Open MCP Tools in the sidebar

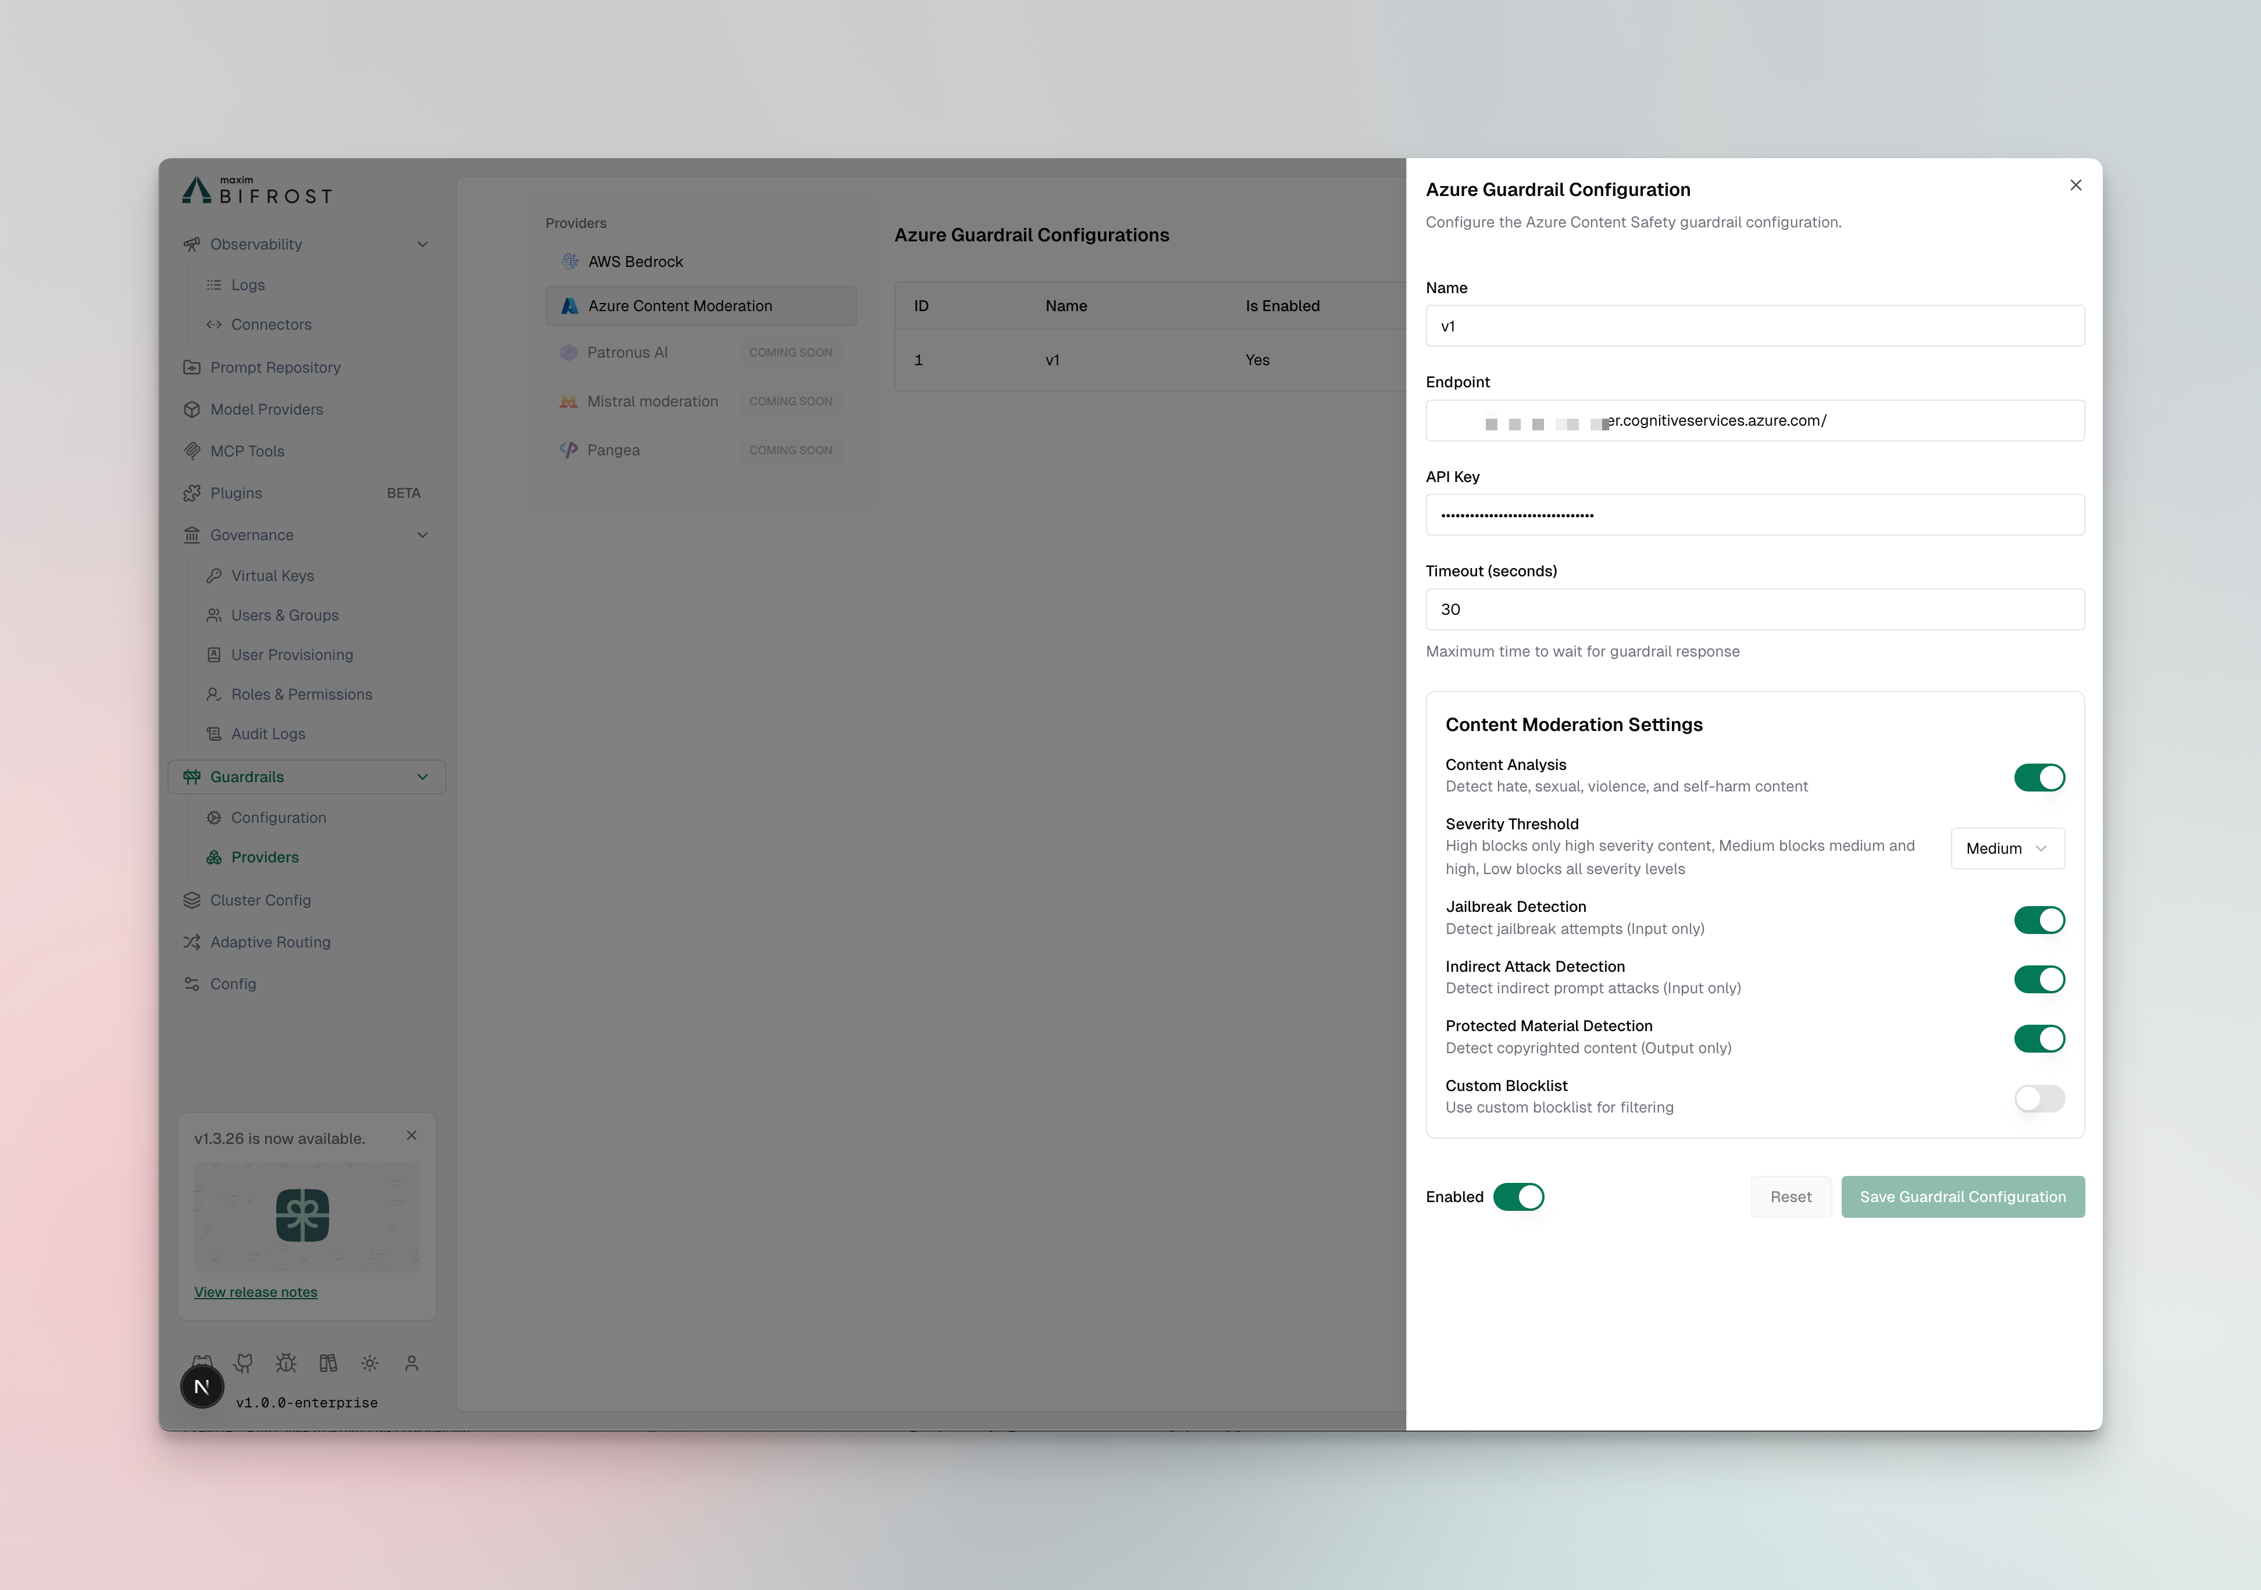point(247,451)
